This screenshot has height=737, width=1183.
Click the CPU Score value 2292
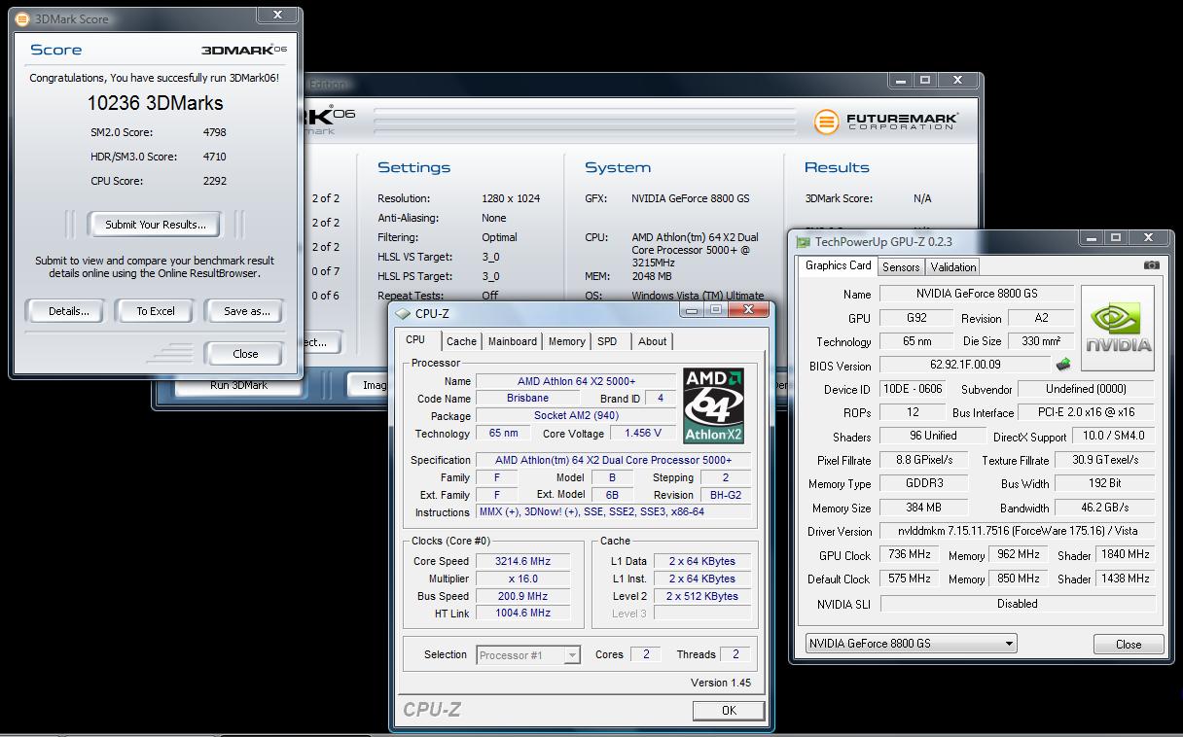[x=214, y=181]
